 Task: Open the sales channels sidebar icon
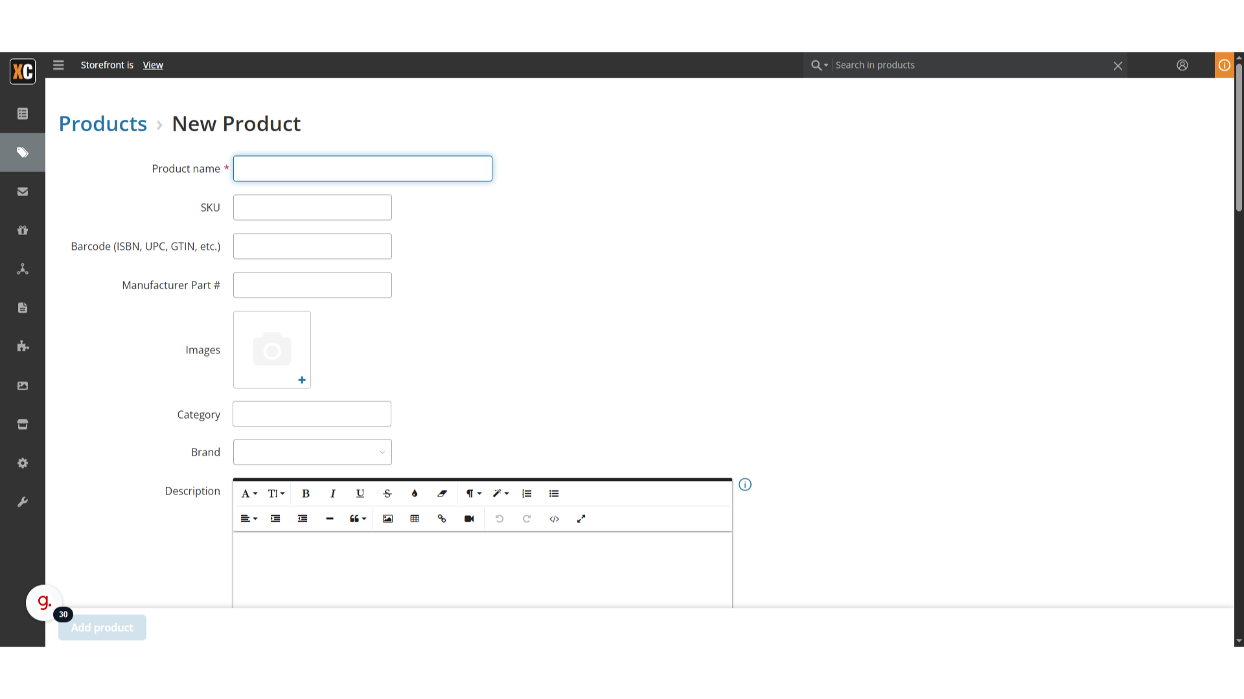(23, 269)
